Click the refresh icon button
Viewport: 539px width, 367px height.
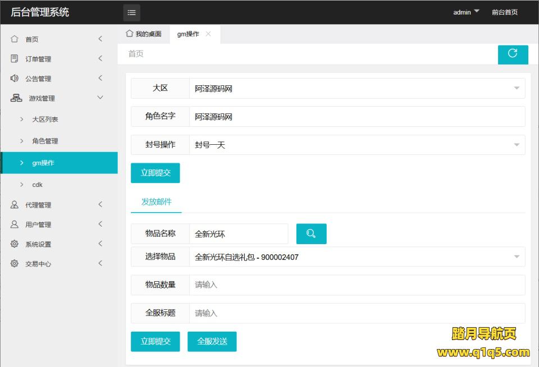pos(513,54)
